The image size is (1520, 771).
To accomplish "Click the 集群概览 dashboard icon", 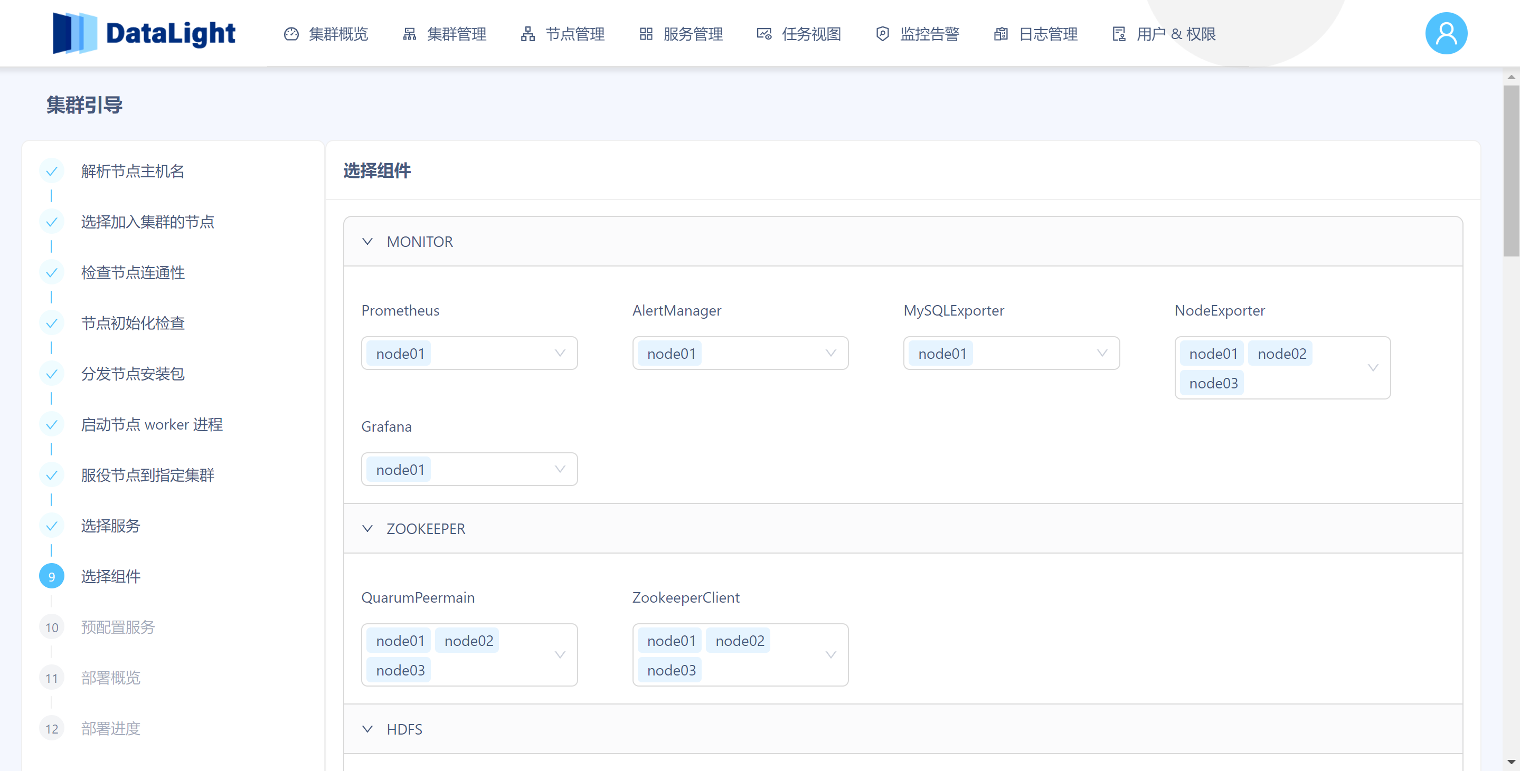I will click(x=291, y=34).
